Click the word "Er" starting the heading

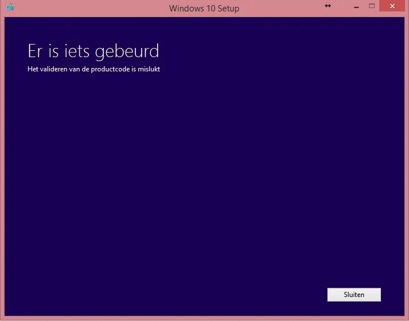pyautogui.click(x=35, y=51)
